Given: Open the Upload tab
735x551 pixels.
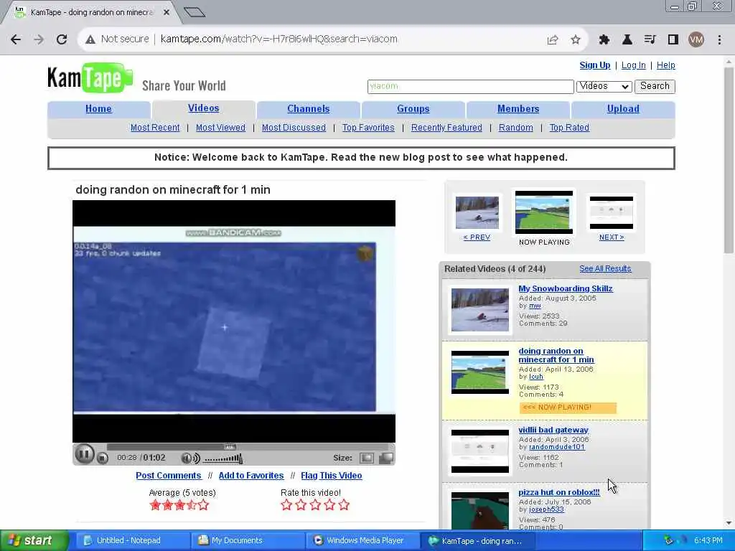Looking at the screenshot, I should click(x=623, y=109).
